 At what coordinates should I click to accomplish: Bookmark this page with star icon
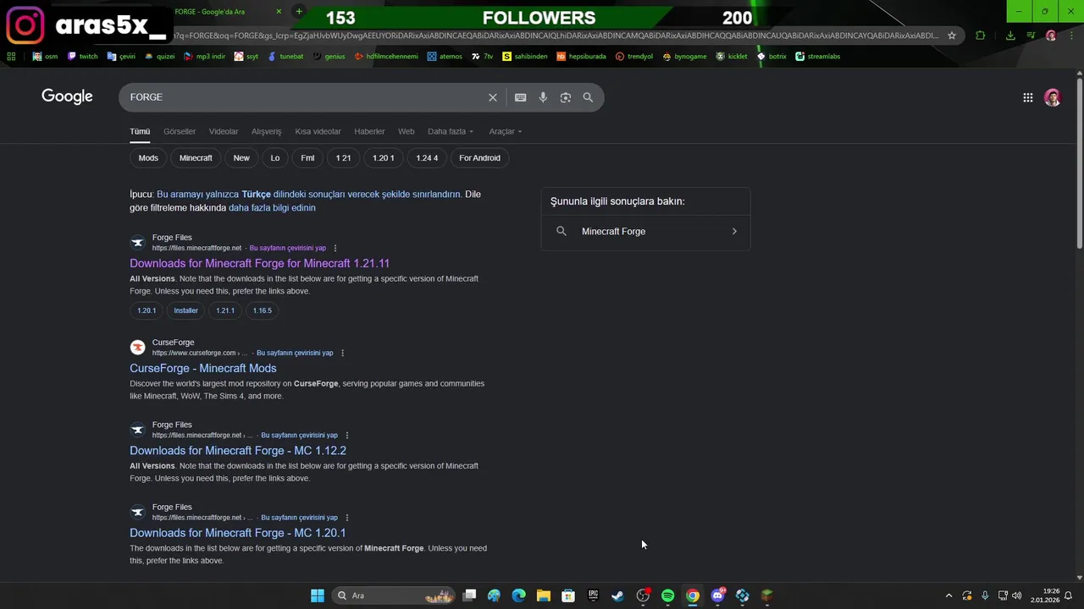(952, 36)
